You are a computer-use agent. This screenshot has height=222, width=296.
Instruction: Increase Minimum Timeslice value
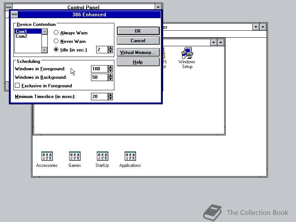[x=110, y=95]
